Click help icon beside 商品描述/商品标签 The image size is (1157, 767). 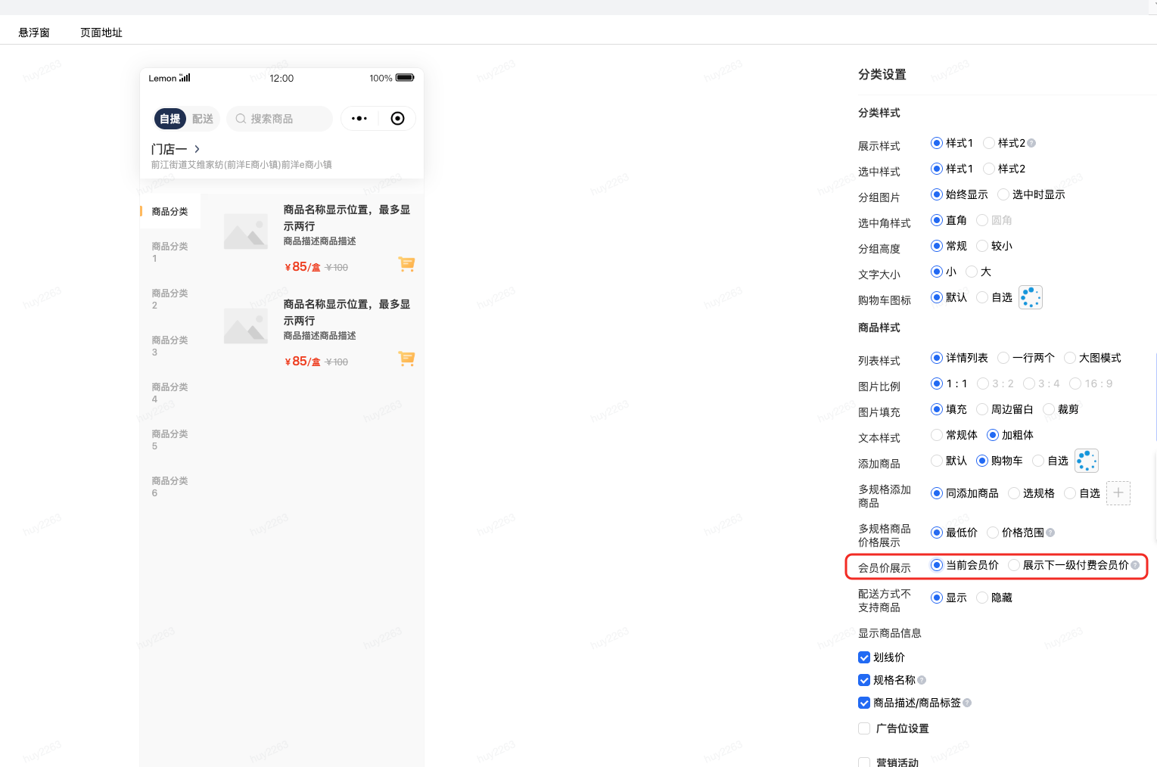(967, 703)
